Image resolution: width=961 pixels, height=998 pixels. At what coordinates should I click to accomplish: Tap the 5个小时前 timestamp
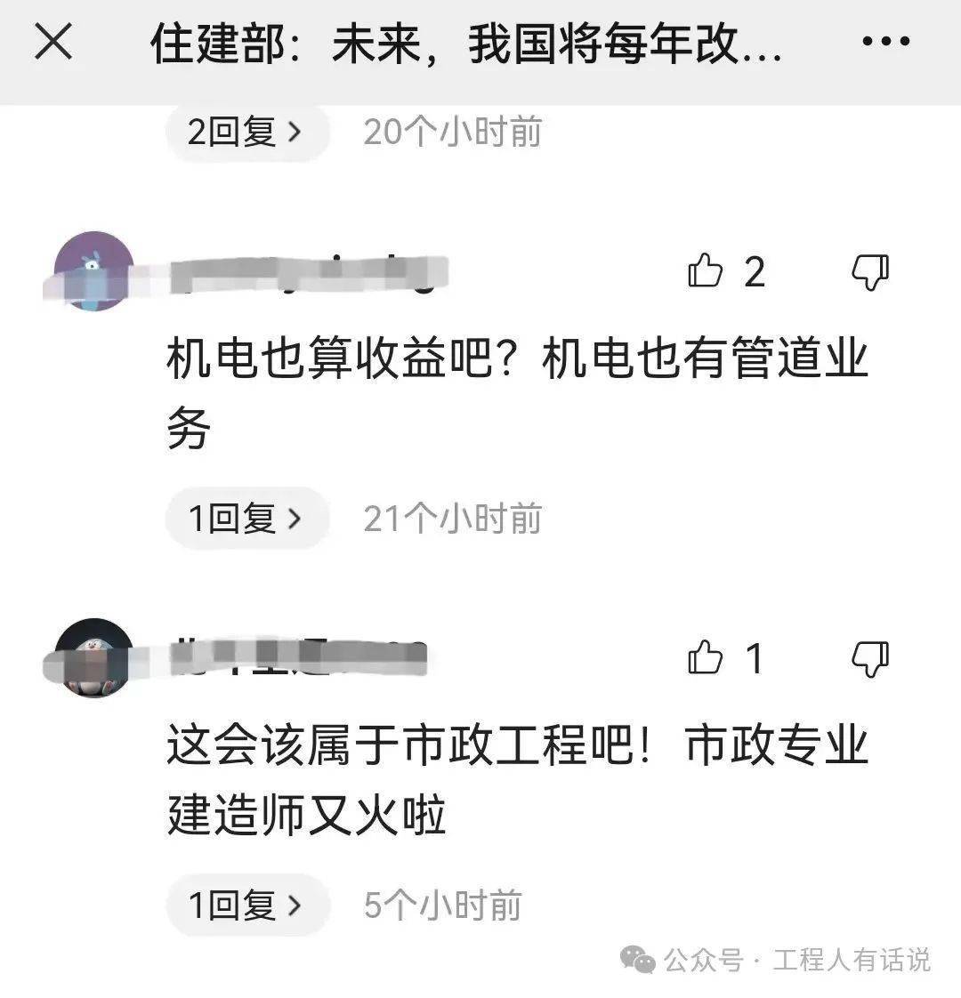click(442, 905)
